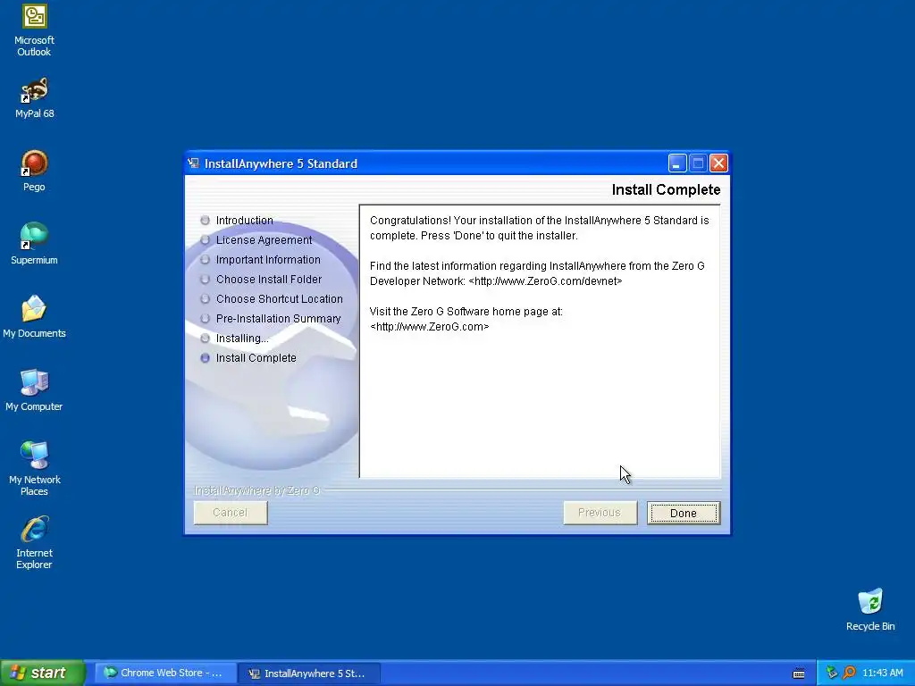Click the on-screen keyboard tray icon
The width and height of the screenshot is (915, 686).
[799, 673]
